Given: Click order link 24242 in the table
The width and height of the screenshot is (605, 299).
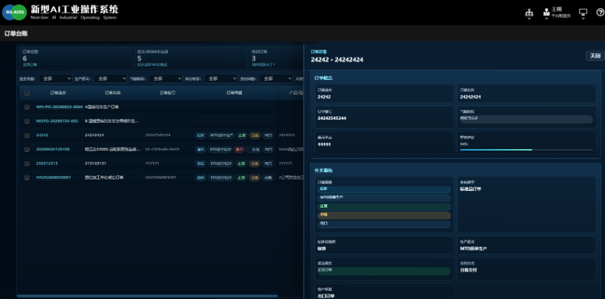Looking at the screenshot, I should pos(42,135).
